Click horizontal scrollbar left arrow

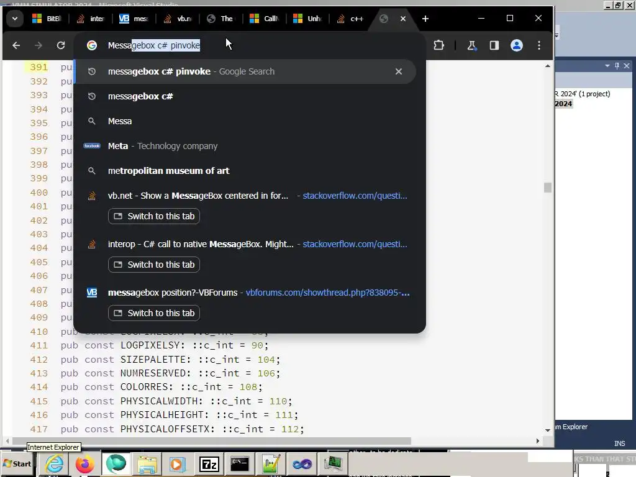7,441
